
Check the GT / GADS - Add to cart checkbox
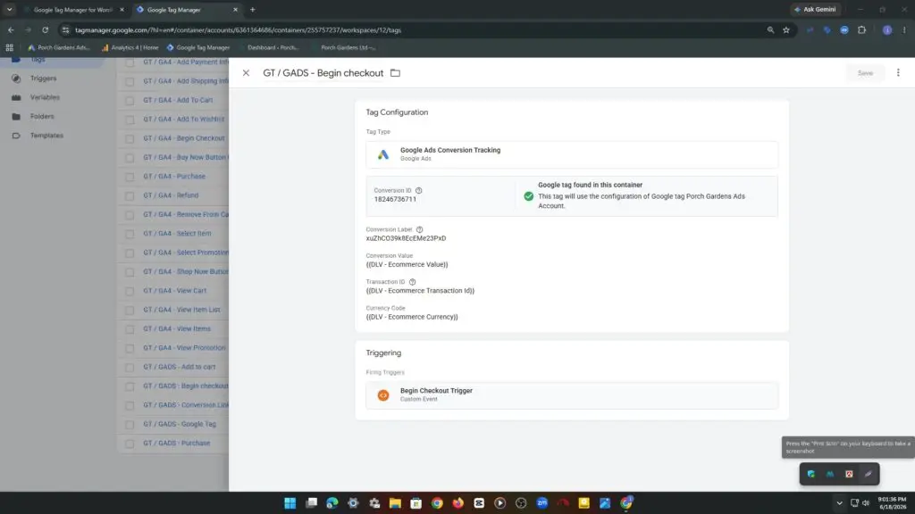[130, 367]
